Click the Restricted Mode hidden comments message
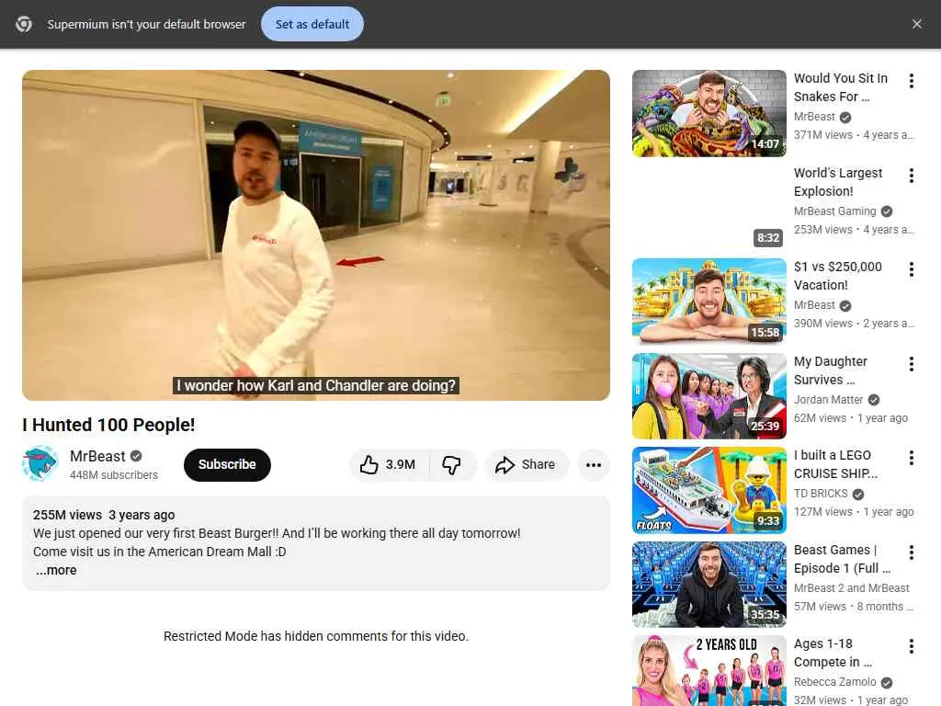 pyautogui.click(x=316, y=636)
